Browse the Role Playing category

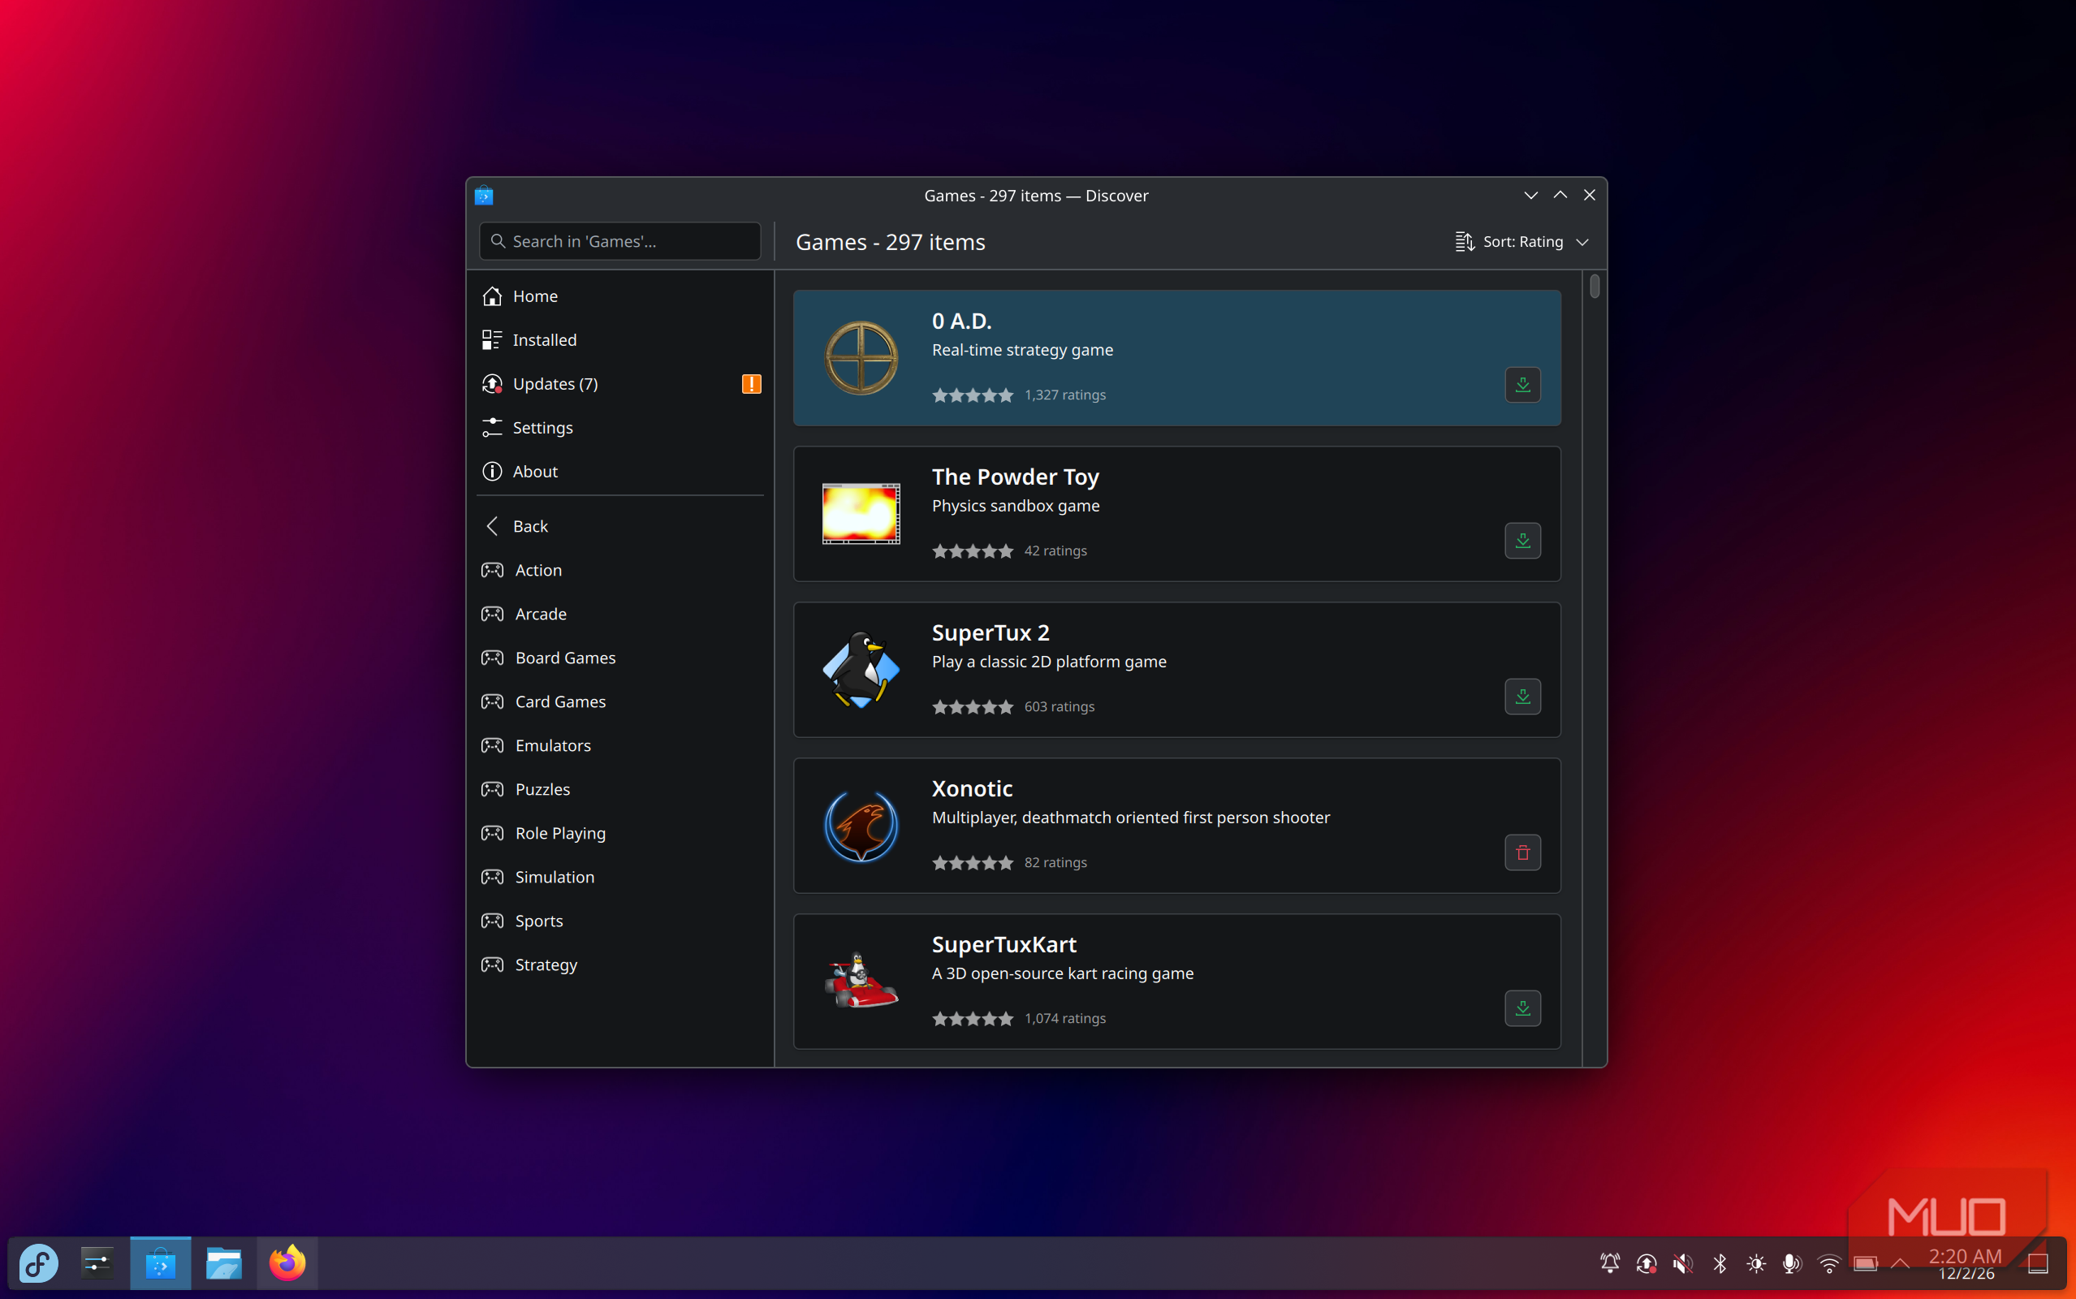point(620,832)
